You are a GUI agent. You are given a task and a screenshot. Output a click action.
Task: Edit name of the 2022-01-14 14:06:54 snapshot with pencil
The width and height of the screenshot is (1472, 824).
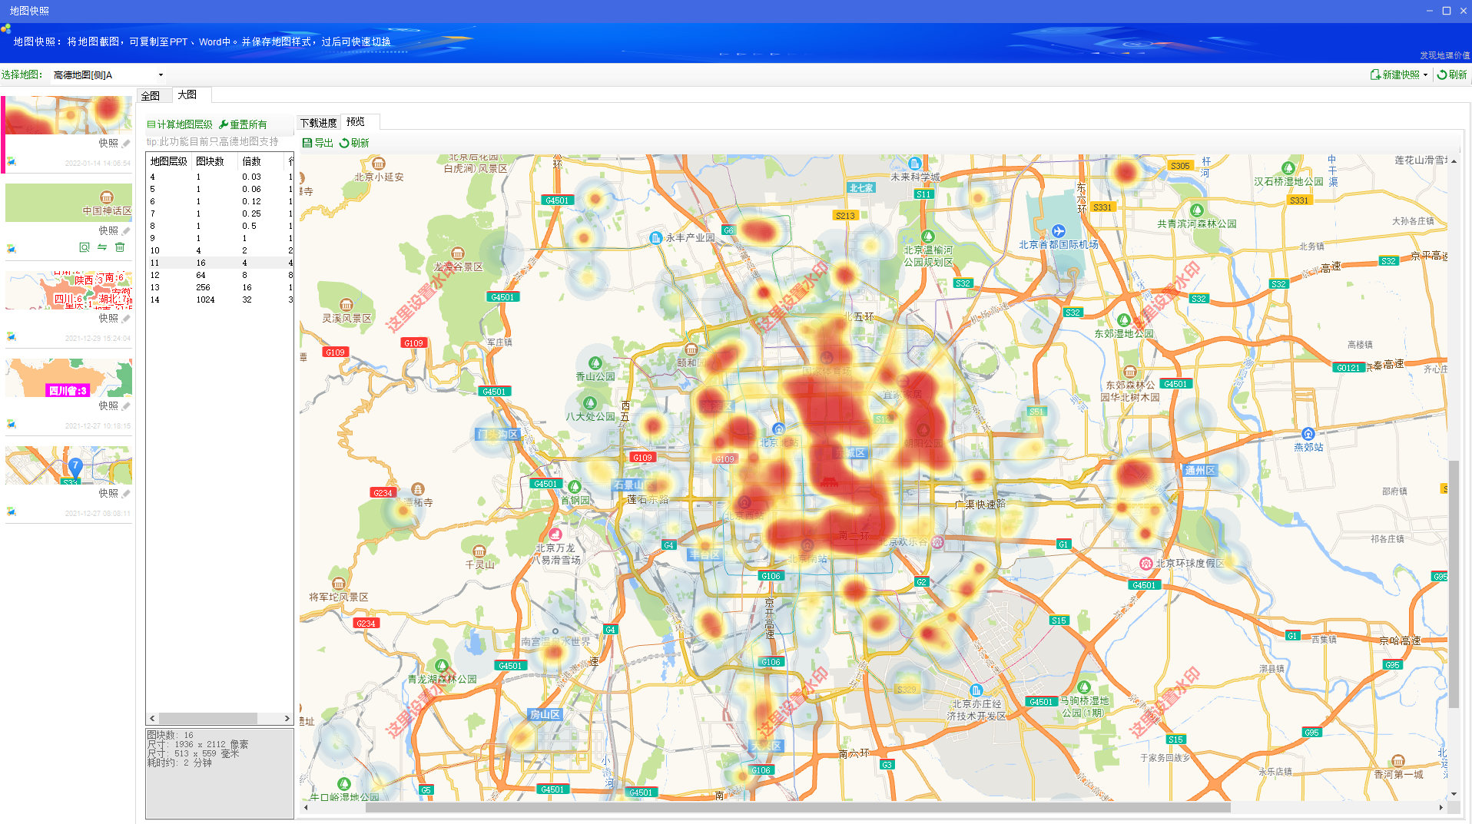pos(126,144)
